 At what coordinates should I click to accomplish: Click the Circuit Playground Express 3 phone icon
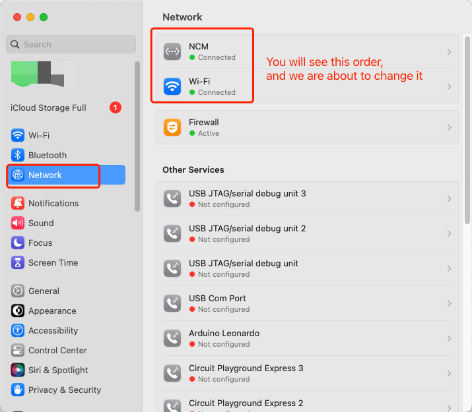172,373
